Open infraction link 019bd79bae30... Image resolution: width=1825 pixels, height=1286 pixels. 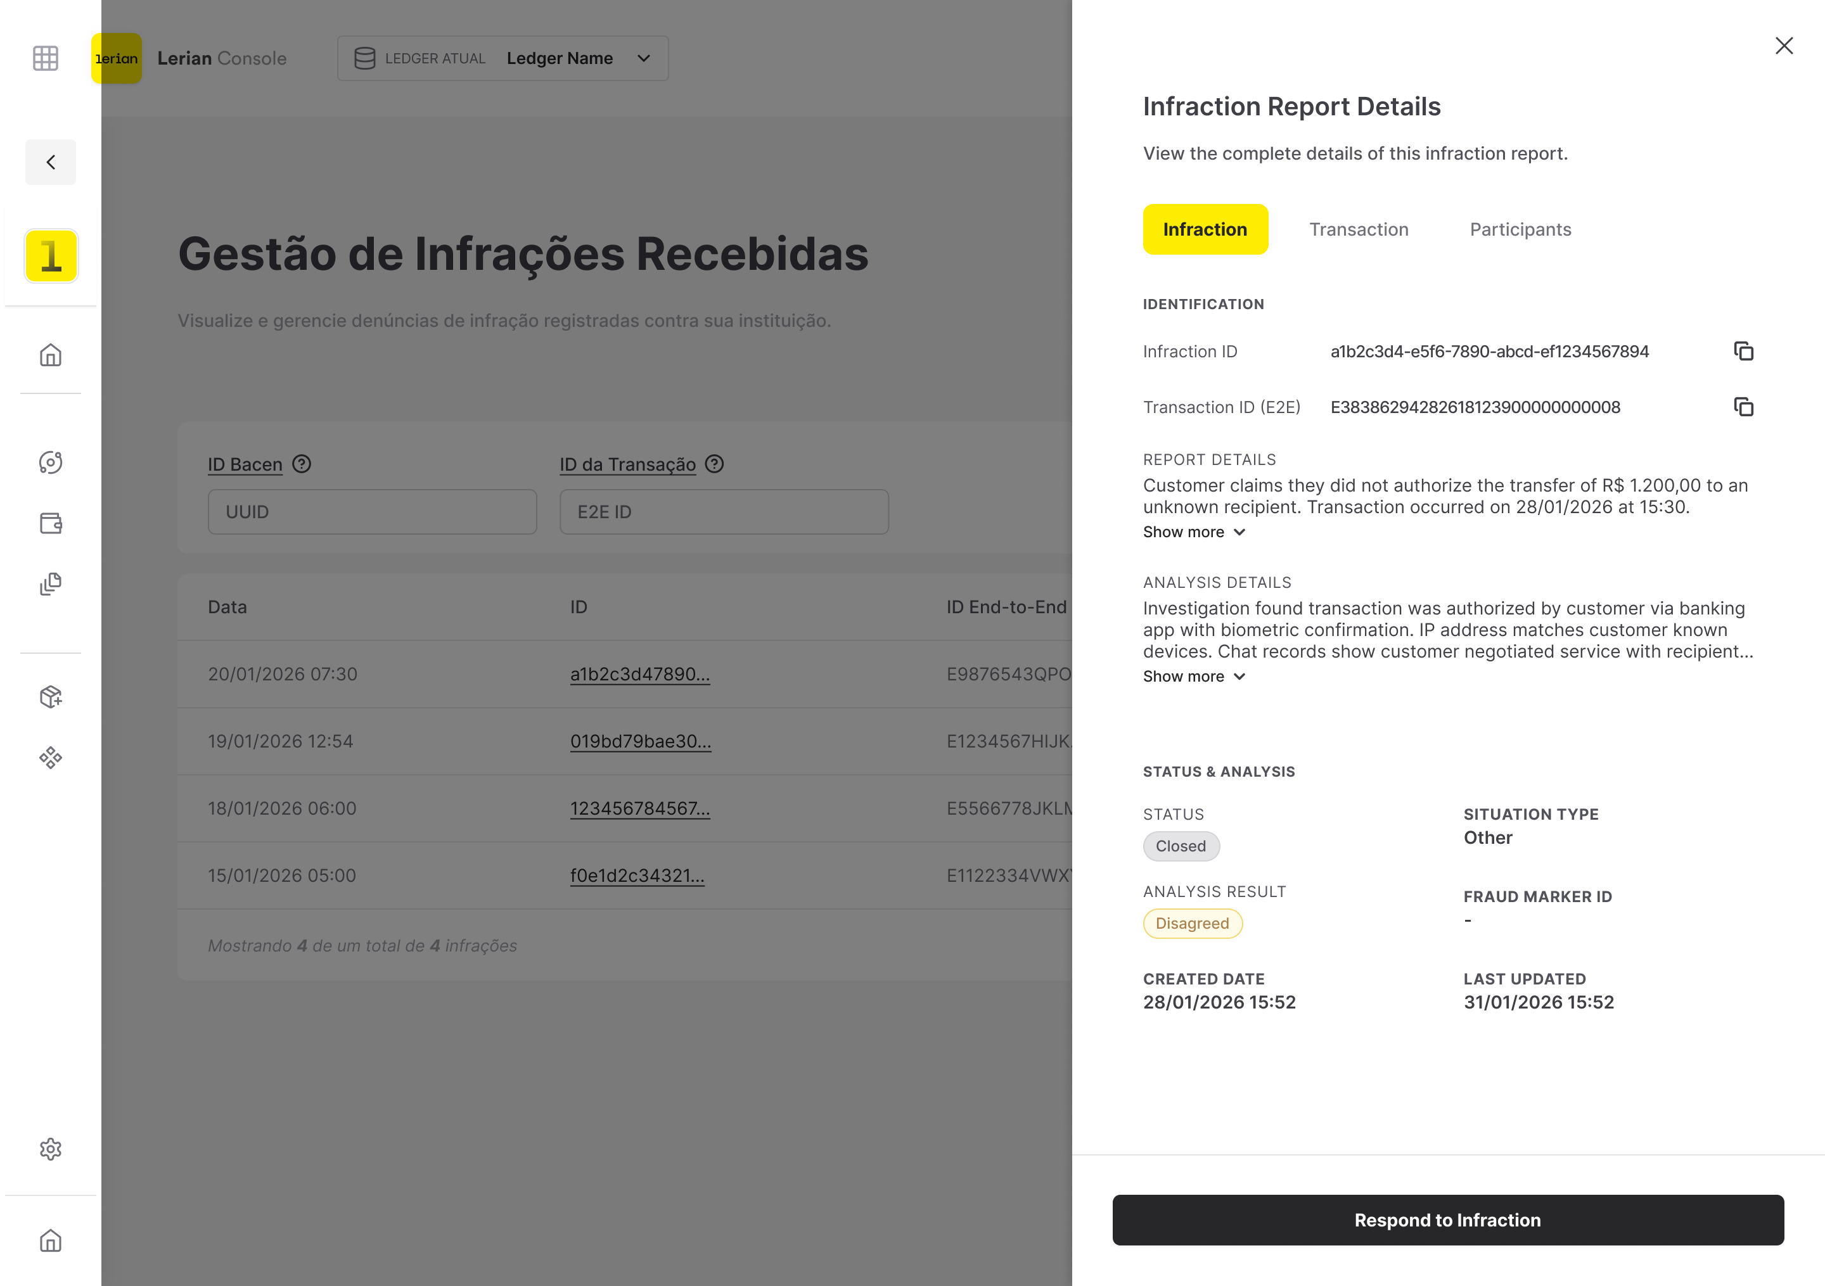(x=641, y=742)
